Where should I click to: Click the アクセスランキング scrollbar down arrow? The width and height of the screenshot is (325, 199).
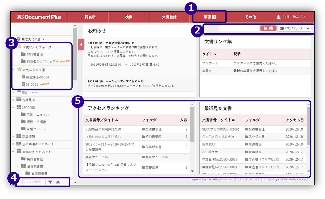tap(192, 171)
